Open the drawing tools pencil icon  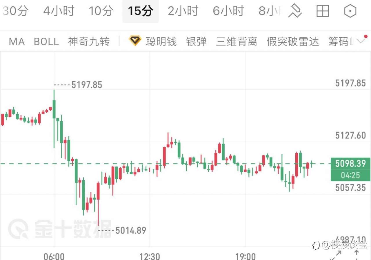[295, 11]
